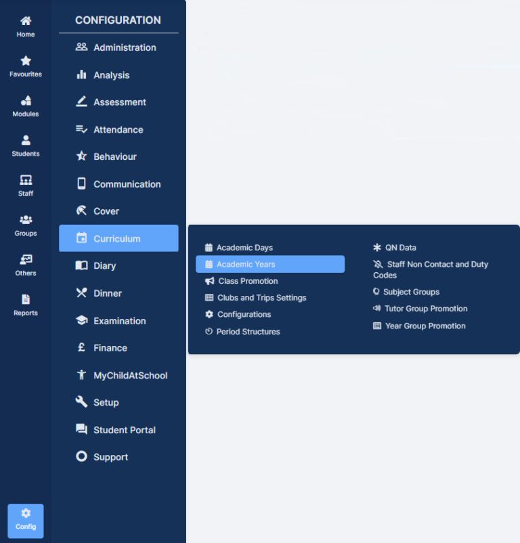Click the Finance pound sign icon
The image size is (520, 543).
click(x=81, y=347)
